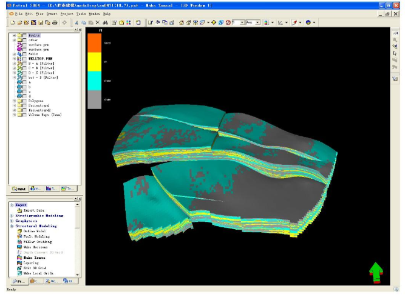The height and width of the screenshot is (300, 405).
Task: Click the orange sand legend color
Action: pyautogui.click(x=94, y=42)
